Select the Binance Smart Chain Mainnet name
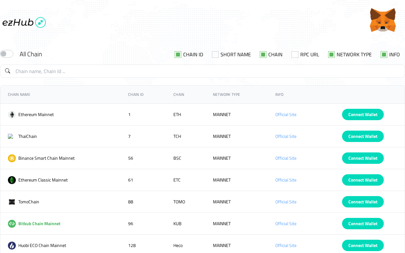 point(47,158)
